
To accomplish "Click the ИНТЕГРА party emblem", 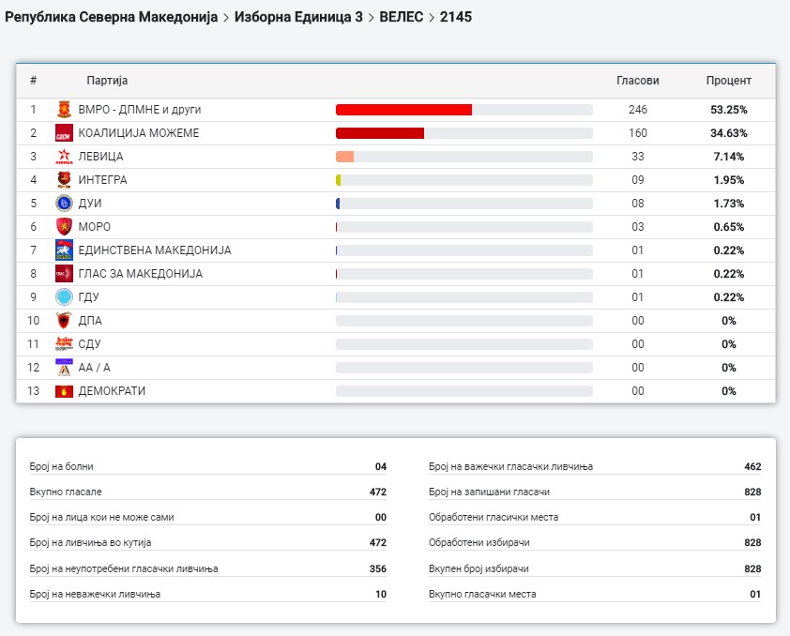I will click(64, 180).
